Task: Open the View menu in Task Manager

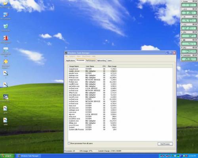Action: click(x=78, y=56)
